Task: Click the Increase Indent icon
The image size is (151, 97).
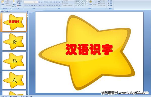Action: 57,2
